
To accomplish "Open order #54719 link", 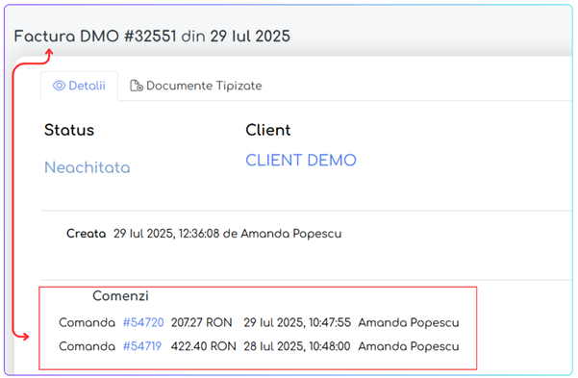I will (142, 346).
